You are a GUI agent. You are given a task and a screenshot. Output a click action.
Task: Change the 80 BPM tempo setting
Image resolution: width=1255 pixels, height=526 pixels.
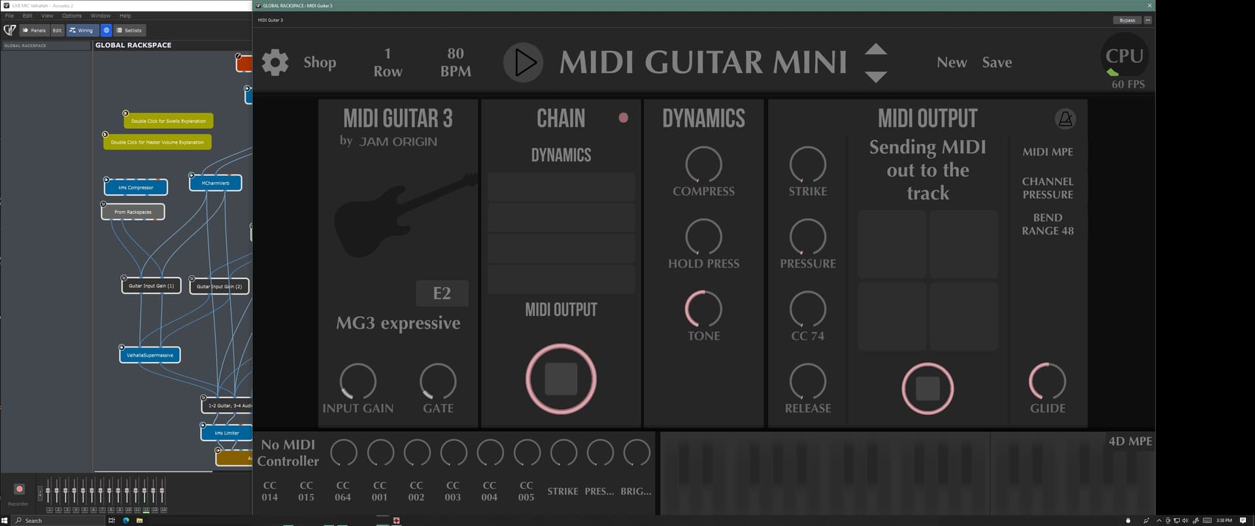pos(456,63)
